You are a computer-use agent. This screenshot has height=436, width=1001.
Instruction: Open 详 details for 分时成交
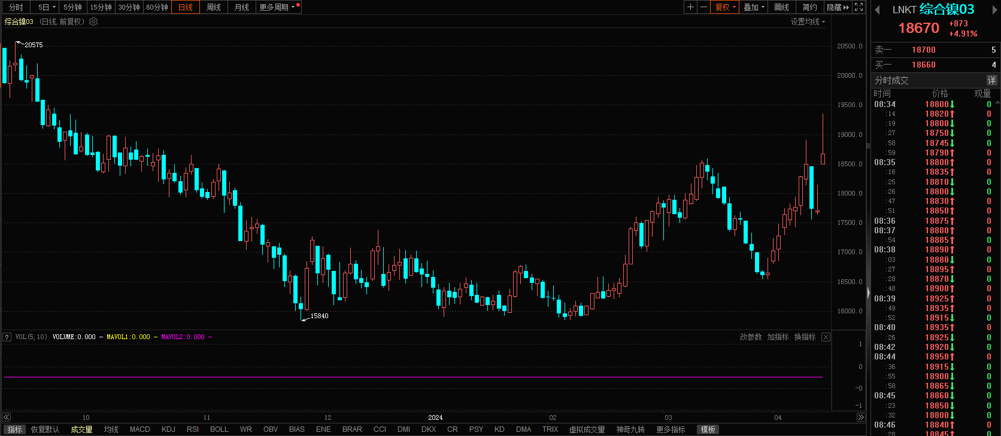point(991,80)
